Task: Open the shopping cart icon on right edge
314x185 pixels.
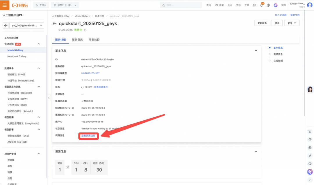Action: pyautogui.click(x=310, y=132)
